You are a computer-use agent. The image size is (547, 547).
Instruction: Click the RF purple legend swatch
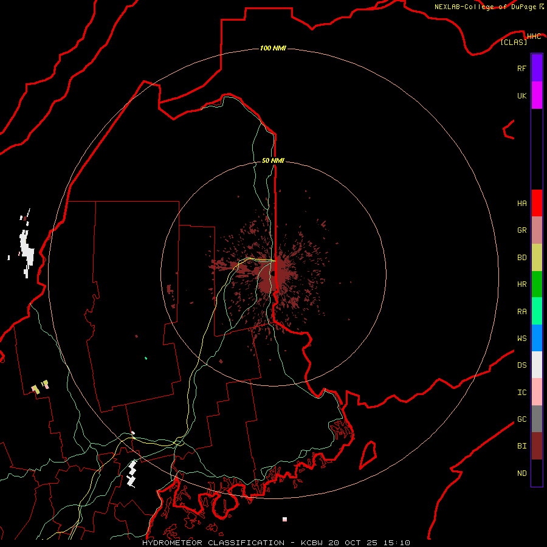click(x=537, y=68)
